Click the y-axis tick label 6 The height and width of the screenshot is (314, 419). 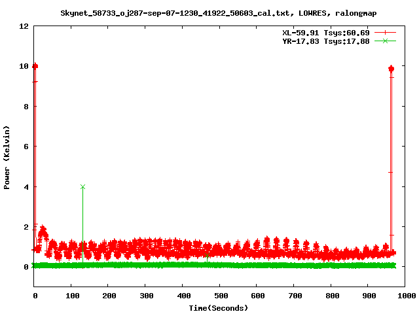click(x=26, y=147)
